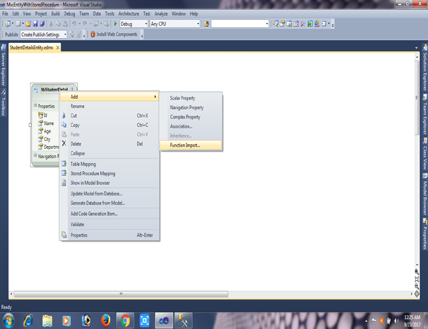Click Show in Model Browser entry
Image resolution: width=428 pixels, height=329 pixels.
click(x=109, y=183)
